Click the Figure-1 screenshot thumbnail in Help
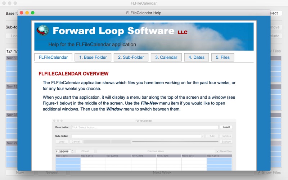Viewport: 288px width, 180px height. (x=144, y=145)
